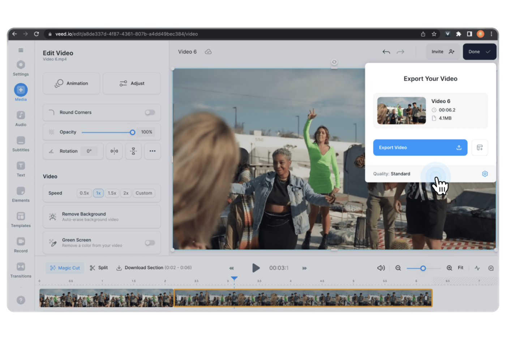Click the browser back arrow

pyautogui.click(x=14, y=34)
